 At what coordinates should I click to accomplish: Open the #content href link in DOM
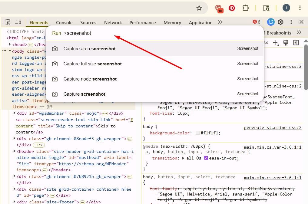coord(24,126)
